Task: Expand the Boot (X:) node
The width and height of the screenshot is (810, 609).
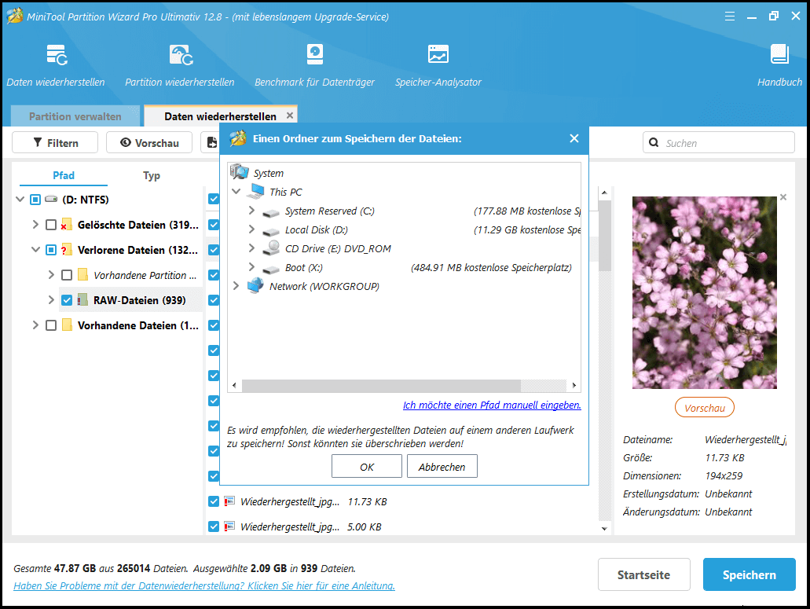Action: pyautogui.click(x=251, y=266)
